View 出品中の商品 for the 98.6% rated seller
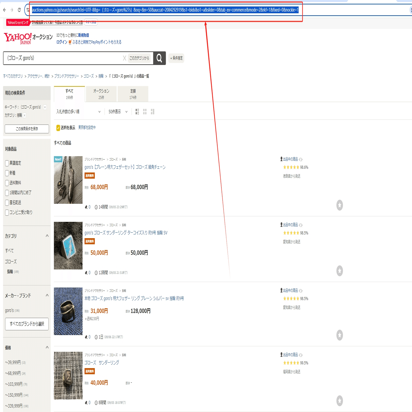Image resolution: width=412 pixels, height=412 pixels. 290,159
